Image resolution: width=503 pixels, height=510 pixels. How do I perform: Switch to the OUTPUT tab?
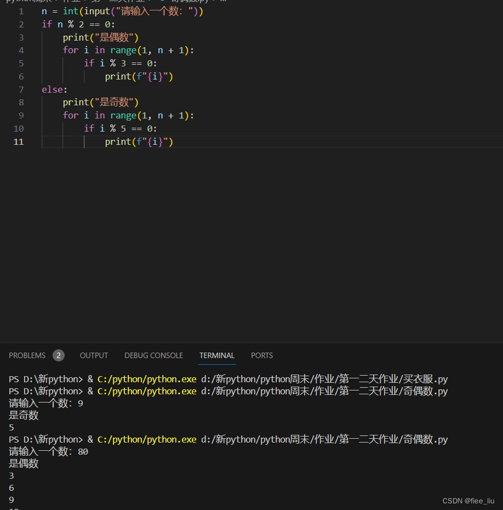[94, 355]
